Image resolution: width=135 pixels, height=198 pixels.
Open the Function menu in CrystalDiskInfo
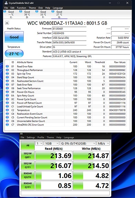(21, 8)
